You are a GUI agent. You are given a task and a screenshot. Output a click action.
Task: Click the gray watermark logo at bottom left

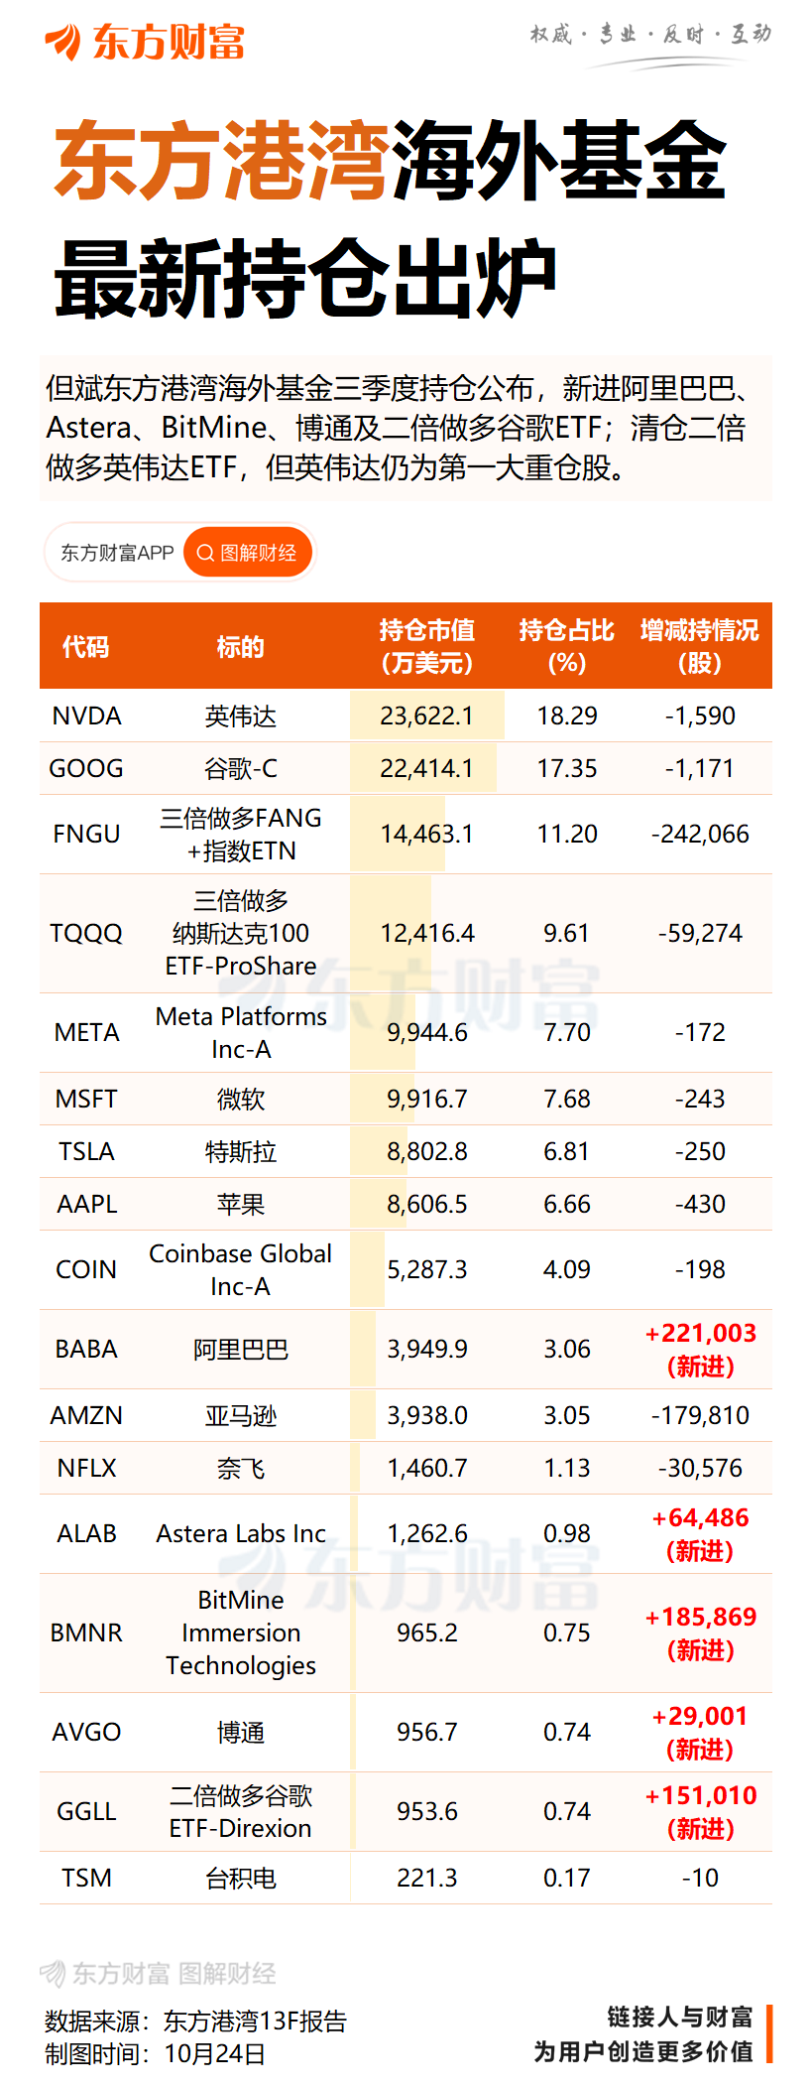54,1973
